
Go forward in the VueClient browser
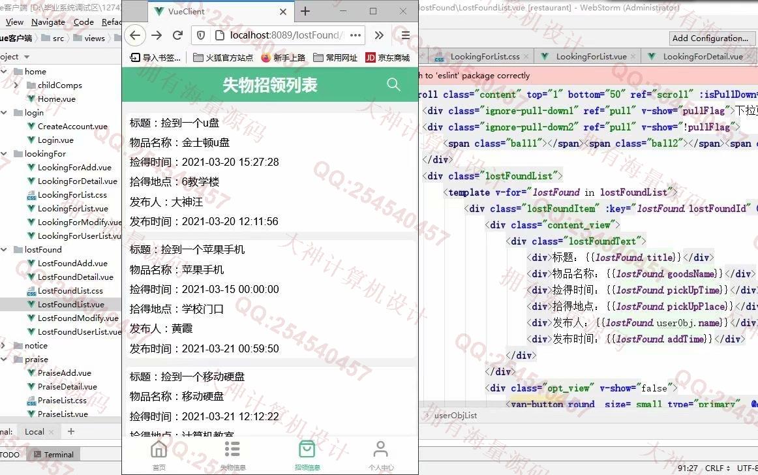pos(157,35)
